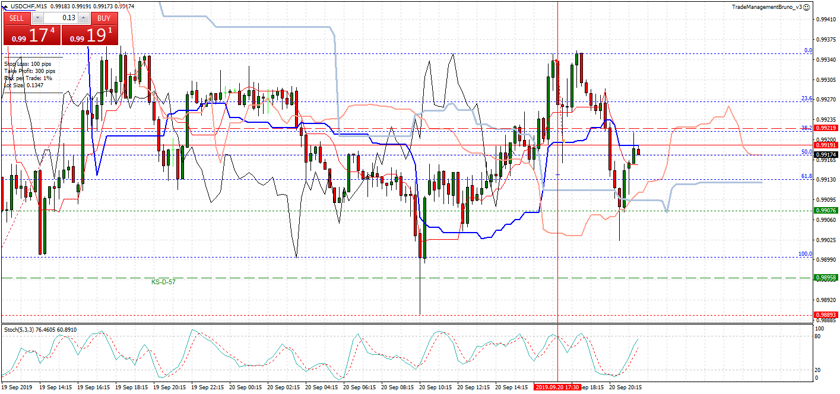Click the SELL button
Image resolution: width=840 pixels, height=394 pixels.
tap(17, 18)
